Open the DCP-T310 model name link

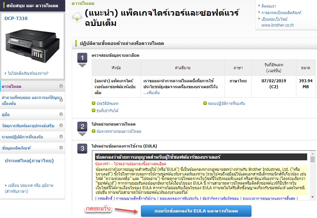click(16, 18)
